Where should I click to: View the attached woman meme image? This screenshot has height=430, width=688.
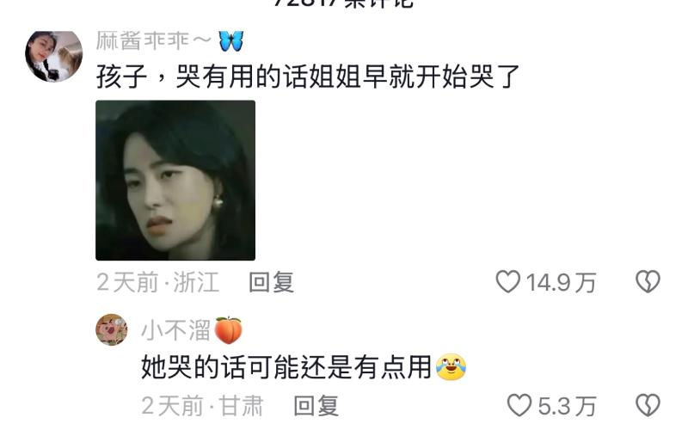[175, 181]
